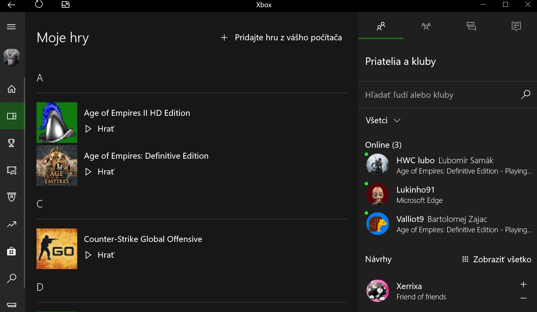This screenshot has height=312, width=537.
Task: Open Clubs shield icon in sidebar
Action: pos(12,197)
